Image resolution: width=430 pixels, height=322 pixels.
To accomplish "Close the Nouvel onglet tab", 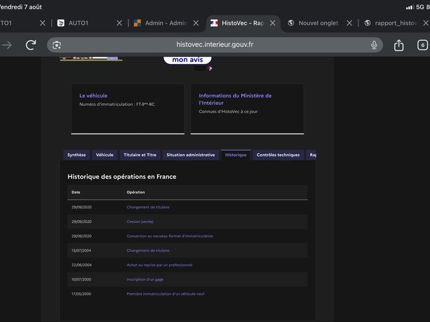I will pyautogui.click(x=349, y=23).
